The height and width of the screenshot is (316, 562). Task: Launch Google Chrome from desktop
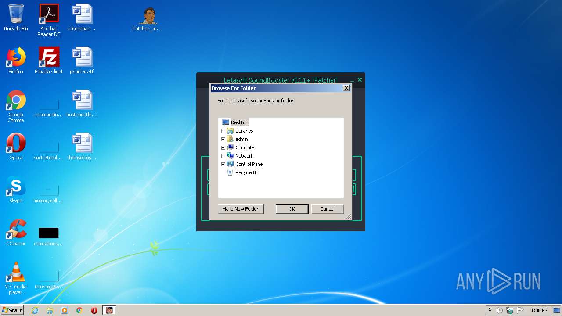16,106
